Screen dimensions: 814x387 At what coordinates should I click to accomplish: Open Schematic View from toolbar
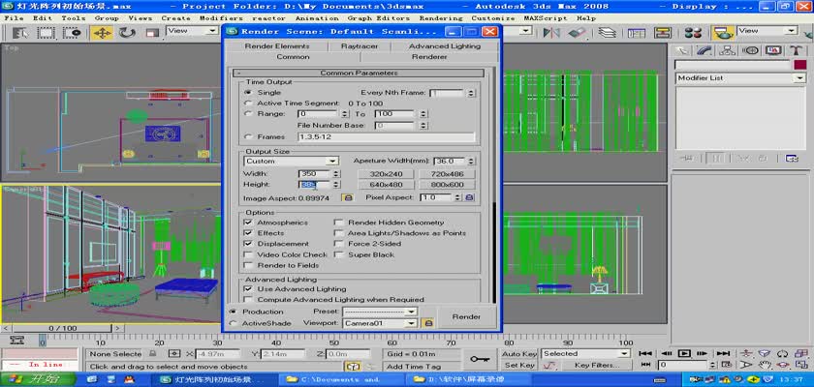[x=663, y=32]
